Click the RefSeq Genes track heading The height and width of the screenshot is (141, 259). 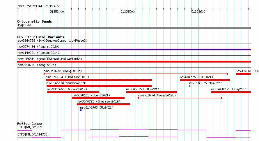(29, 124)
